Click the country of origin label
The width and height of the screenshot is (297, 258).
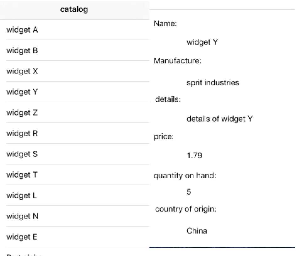(186, 209)
